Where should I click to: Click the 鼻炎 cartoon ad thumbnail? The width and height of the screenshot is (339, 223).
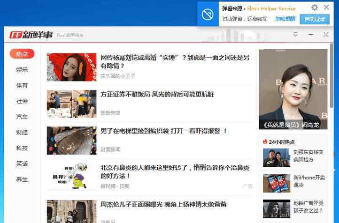pos(71,177)
